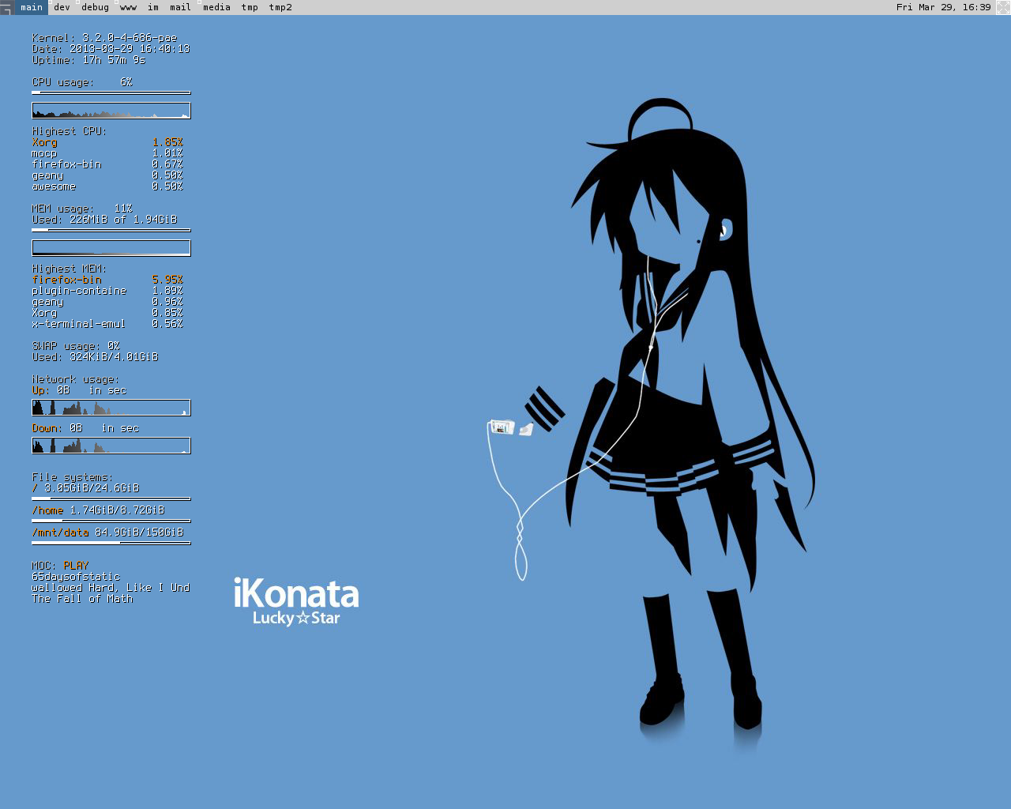
Task: Click the mocp process row
Action: point(107,153)
